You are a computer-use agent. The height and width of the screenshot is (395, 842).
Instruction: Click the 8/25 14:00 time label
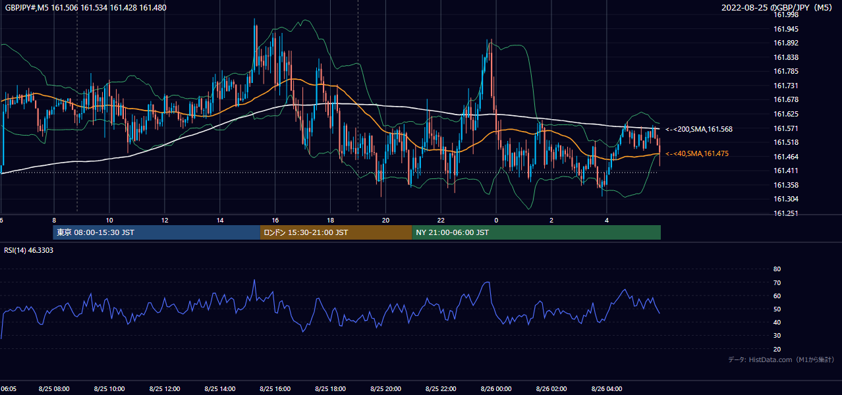[220, 389]
